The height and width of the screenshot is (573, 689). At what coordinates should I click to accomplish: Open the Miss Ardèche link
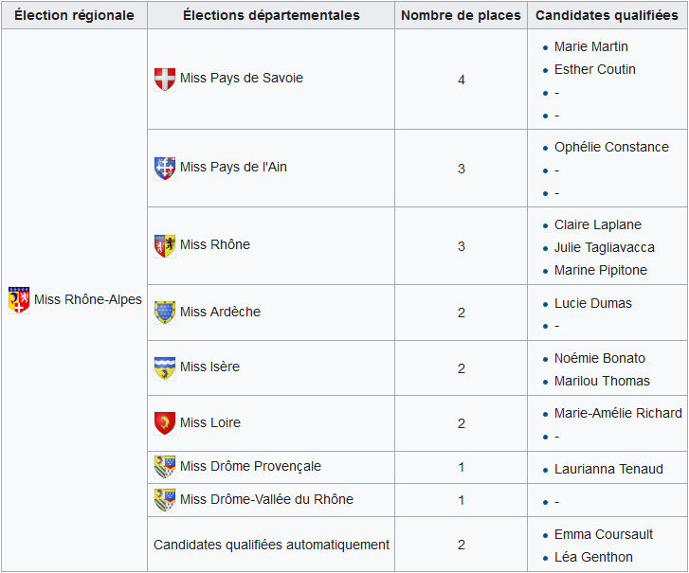tap(220, 312)
